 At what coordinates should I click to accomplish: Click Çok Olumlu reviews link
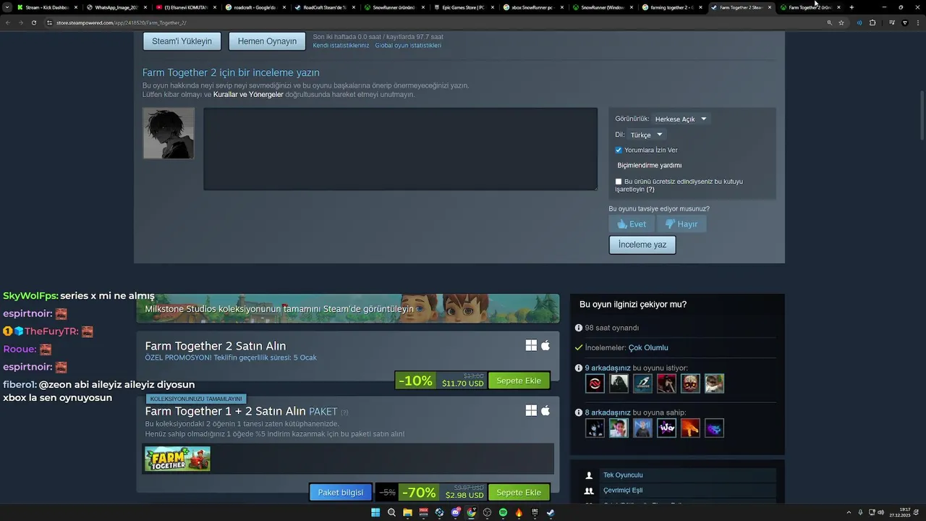pyautogui.click(x=648, y=348)
